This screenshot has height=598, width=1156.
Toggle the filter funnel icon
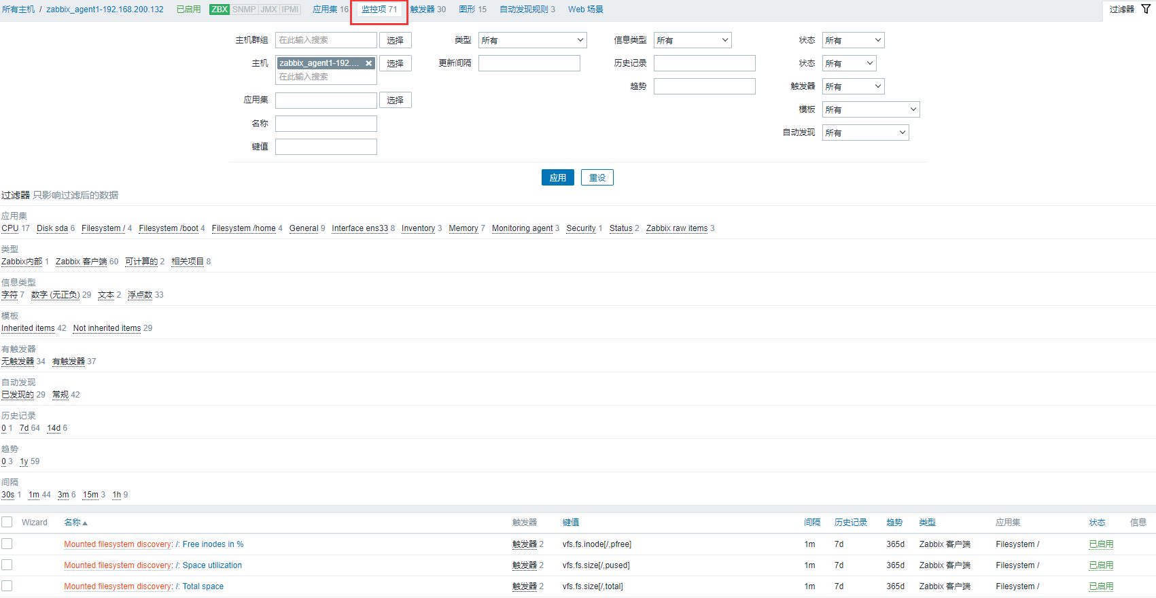[x=1146, y=9]
